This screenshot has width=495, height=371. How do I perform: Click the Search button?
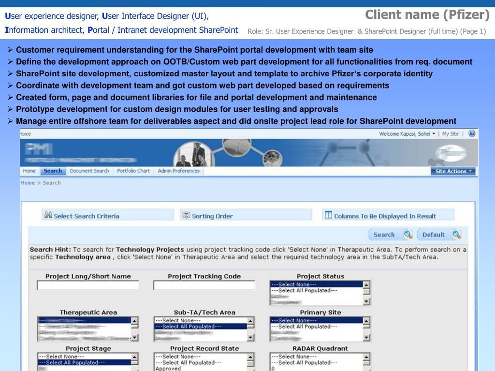(391, 234)
